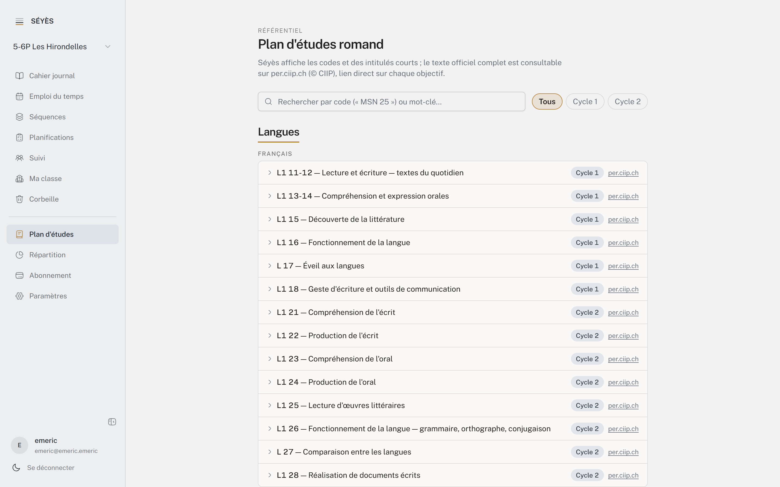Screen dimensions: 780x487
Task: Open the Cahier journal book icon
Action: coord(19,76)
